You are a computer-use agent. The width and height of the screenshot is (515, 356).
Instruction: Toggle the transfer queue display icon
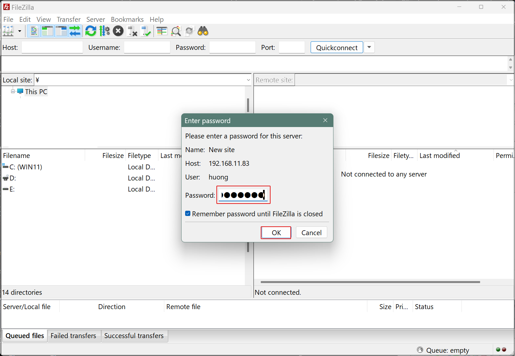click(x=75, y=31)
